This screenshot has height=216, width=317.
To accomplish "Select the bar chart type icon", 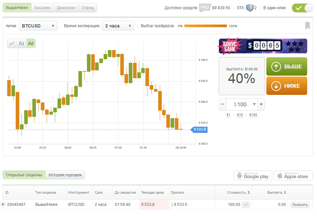I will 22,44.
